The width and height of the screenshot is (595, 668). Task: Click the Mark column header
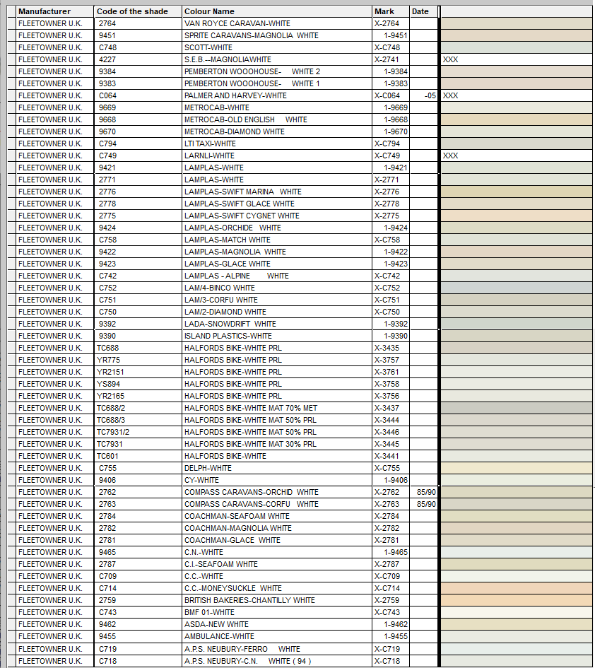coord(391,11)
